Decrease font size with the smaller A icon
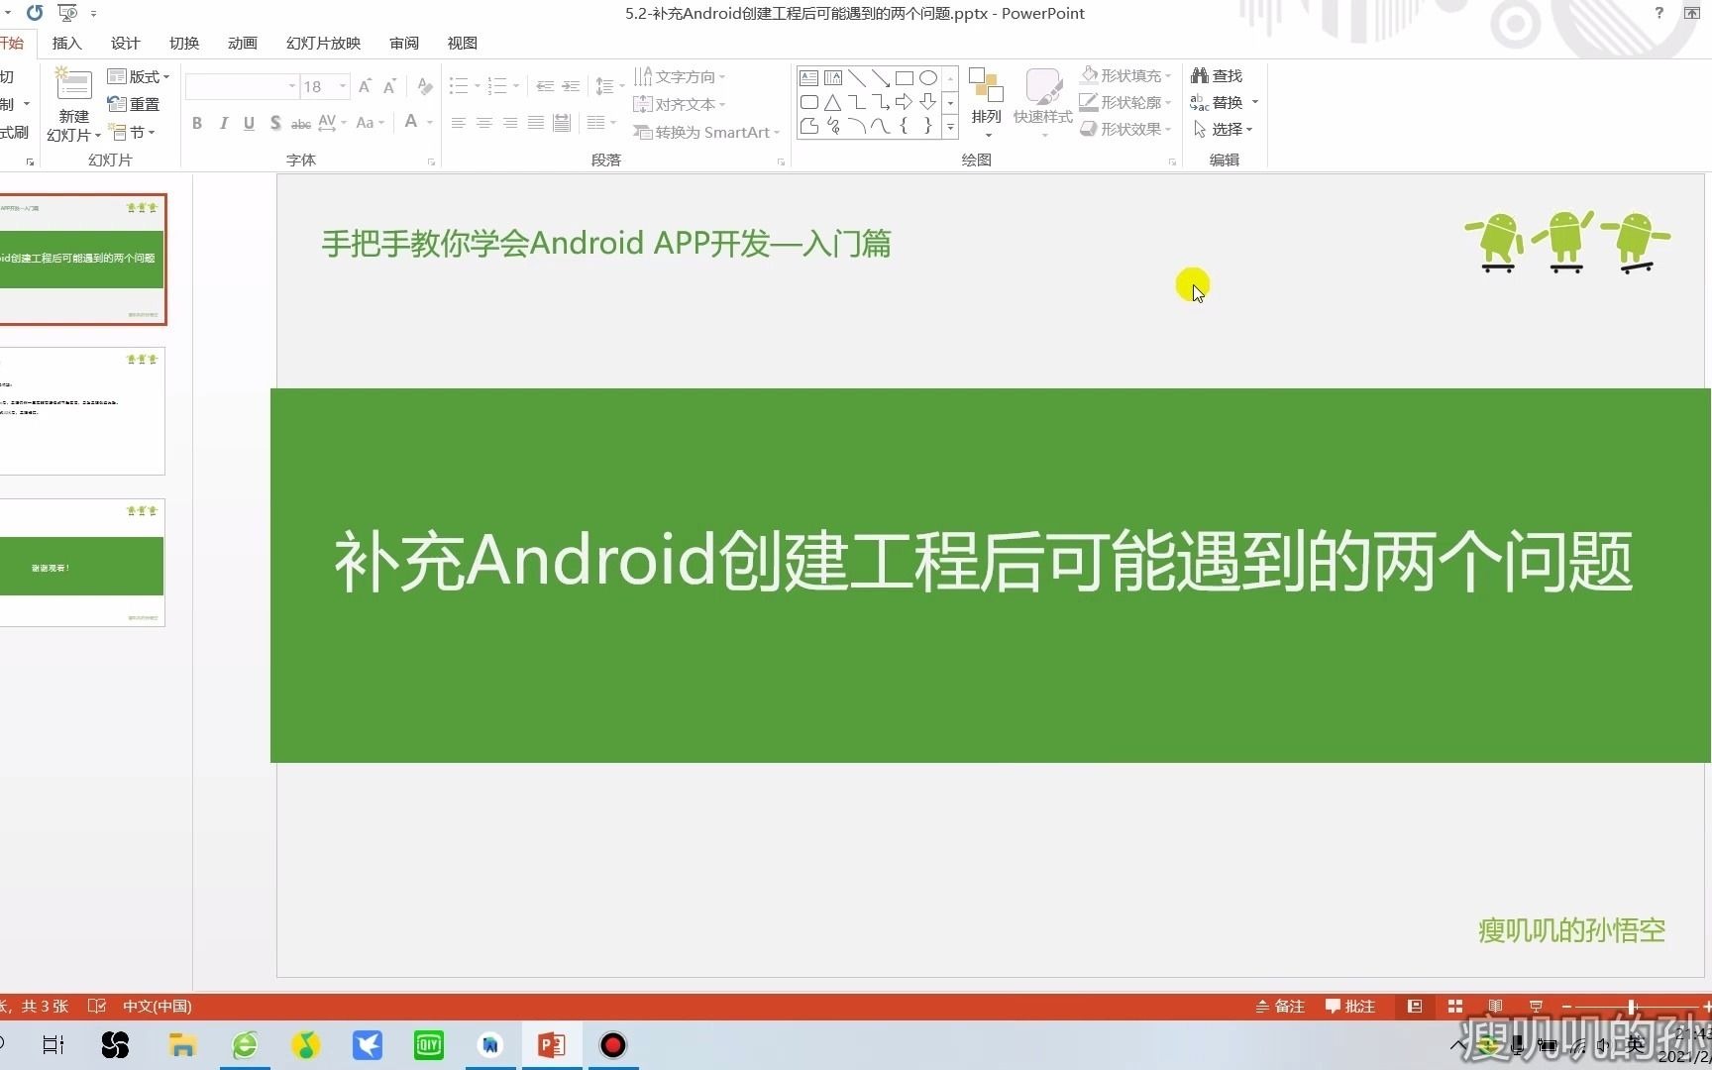 click(x=389, y=87)
